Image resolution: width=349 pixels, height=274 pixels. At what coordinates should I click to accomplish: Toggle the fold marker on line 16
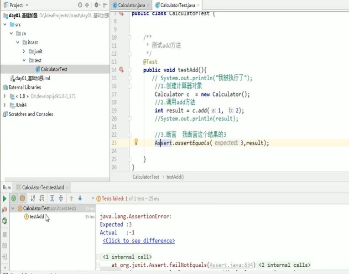(130, 86)
